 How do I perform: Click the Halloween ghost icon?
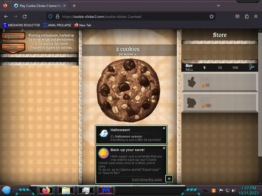(104, 133)
